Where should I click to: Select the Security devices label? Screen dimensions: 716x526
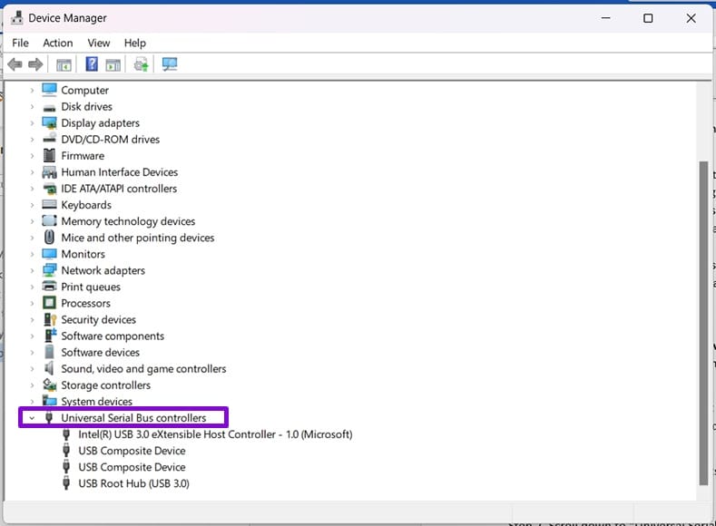(98, 319)
